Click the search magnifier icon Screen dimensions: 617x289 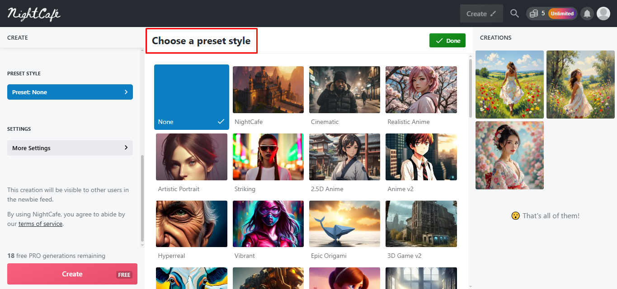pos(514,14)
